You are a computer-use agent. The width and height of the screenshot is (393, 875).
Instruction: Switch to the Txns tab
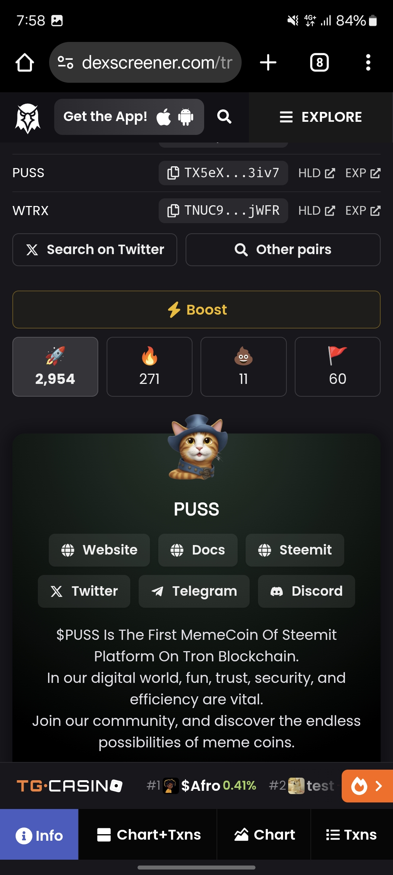point(352,835)
